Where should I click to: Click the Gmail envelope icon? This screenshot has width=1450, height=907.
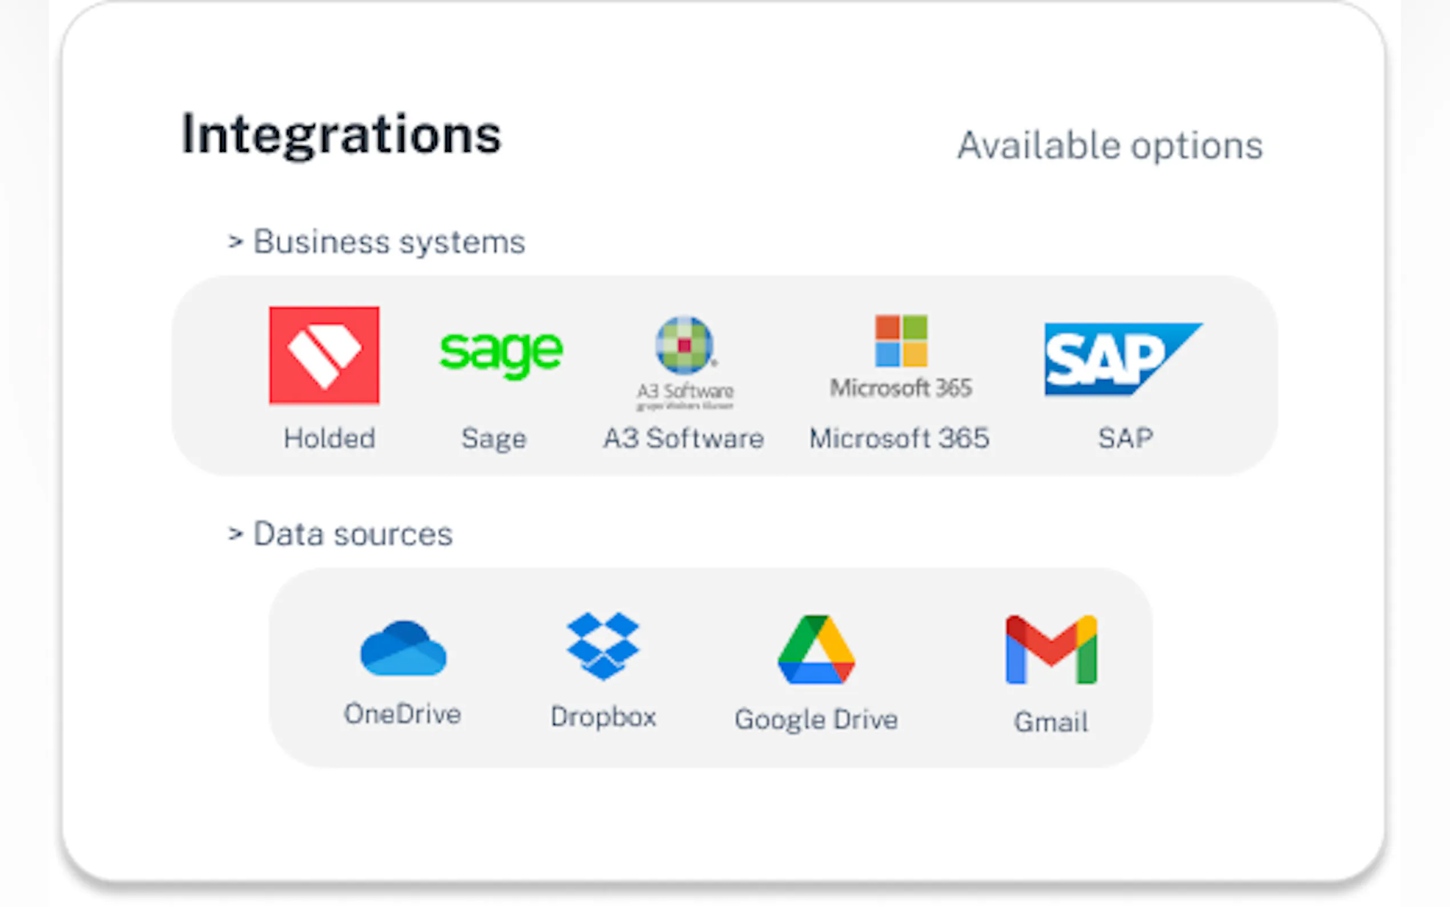coord(1051,650)
